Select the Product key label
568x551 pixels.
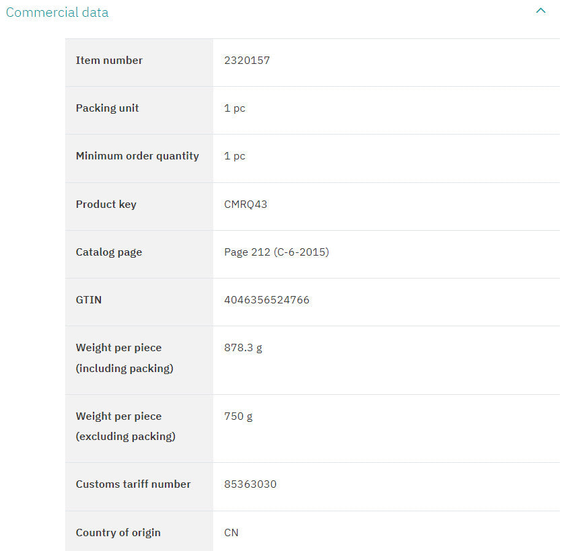[x=106, y=205]
